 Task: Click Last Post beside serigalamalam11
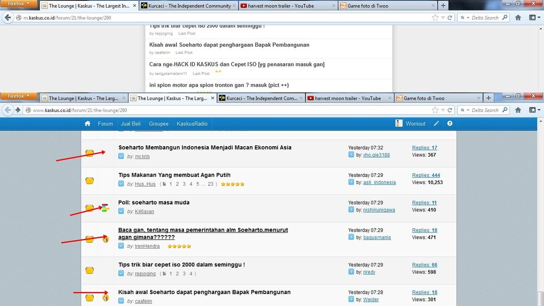click(201, 74)
